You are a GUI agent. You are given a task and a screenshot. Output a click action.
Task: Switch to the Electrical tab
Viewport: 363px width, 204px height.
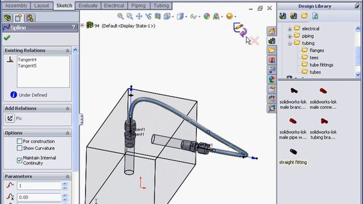114,6
